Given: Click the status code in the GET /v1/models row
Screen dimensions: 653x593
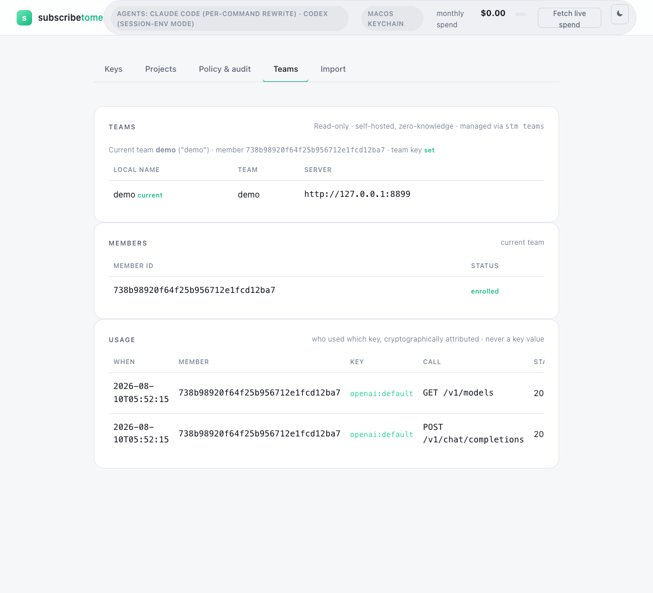Looking at the screenshot, I should (538, 393).
